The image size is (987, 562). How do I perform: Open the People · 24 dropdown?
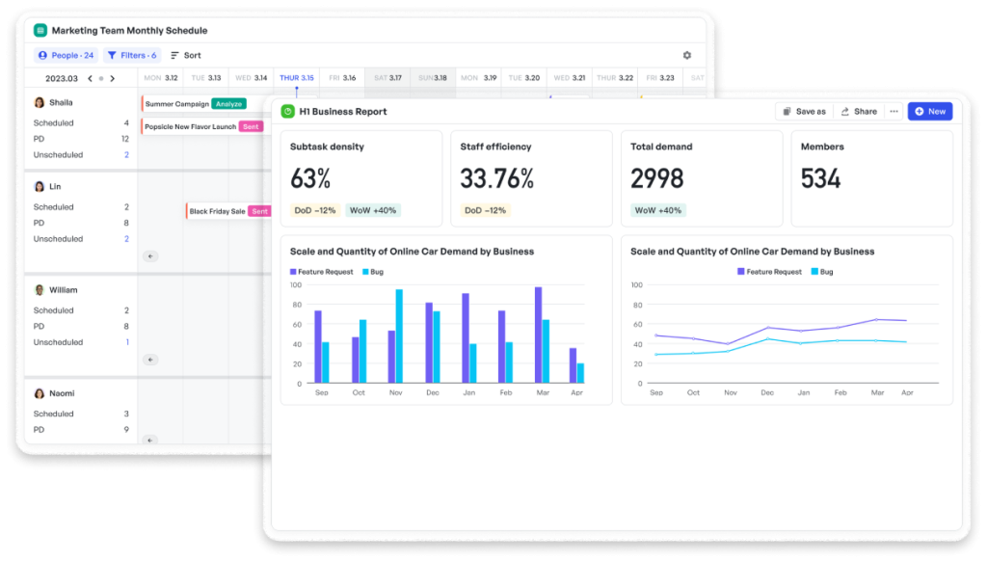[x=66, y=56]
